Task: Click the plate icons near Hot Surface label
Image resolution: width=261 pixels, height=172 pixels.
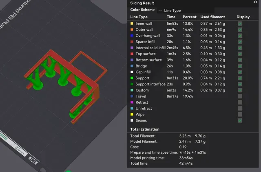Action: click(33, 161)
